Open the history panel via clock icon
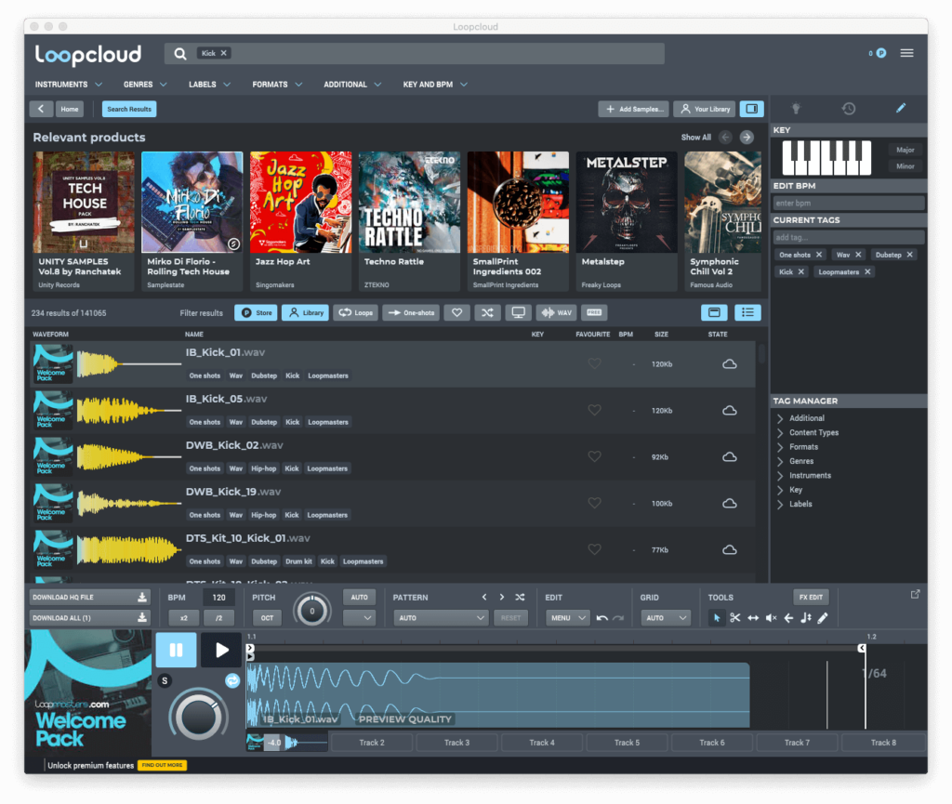 tap(849, 108)
